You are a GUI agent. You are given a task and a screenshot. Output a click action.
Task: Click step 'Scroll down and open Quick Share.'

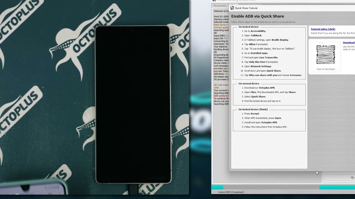point(261,71)
